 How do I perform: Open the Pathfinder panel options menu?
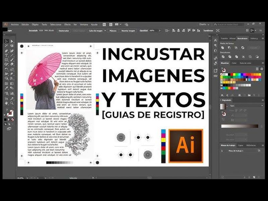[263, 39]
